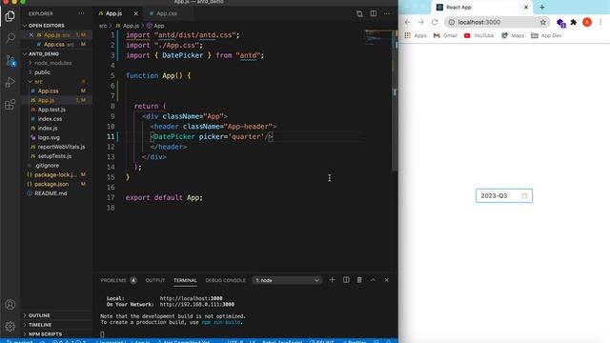Select the Terminal panel tab
The width and height of the screenshot is (610, 343).
point(185,280)
